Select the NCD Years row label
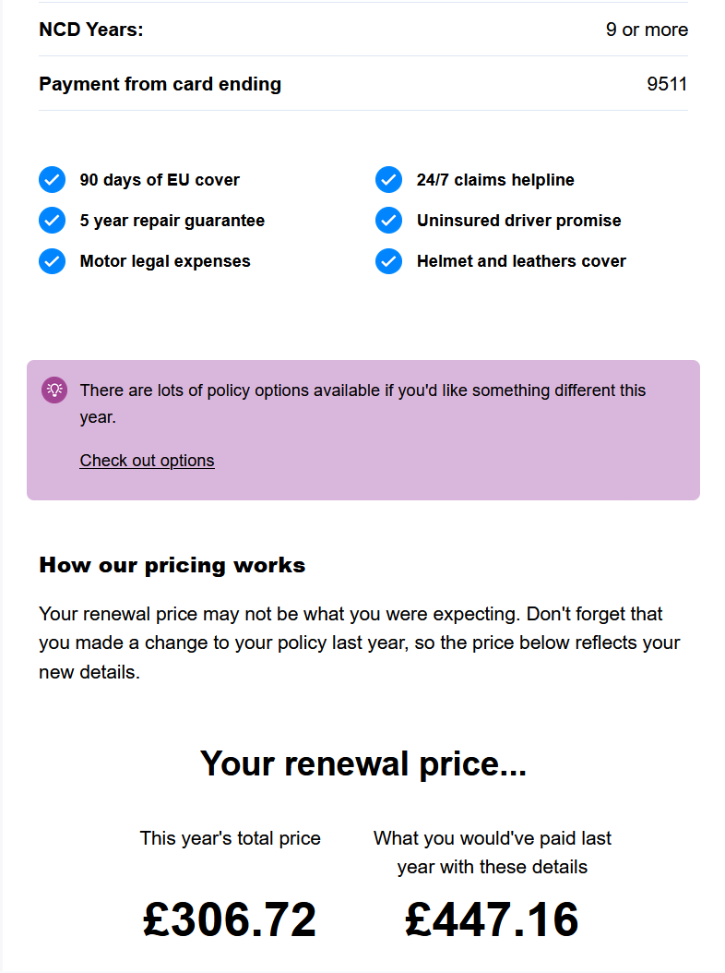Image resolution: width=725 pixels, height=973 pixels. 91,30
